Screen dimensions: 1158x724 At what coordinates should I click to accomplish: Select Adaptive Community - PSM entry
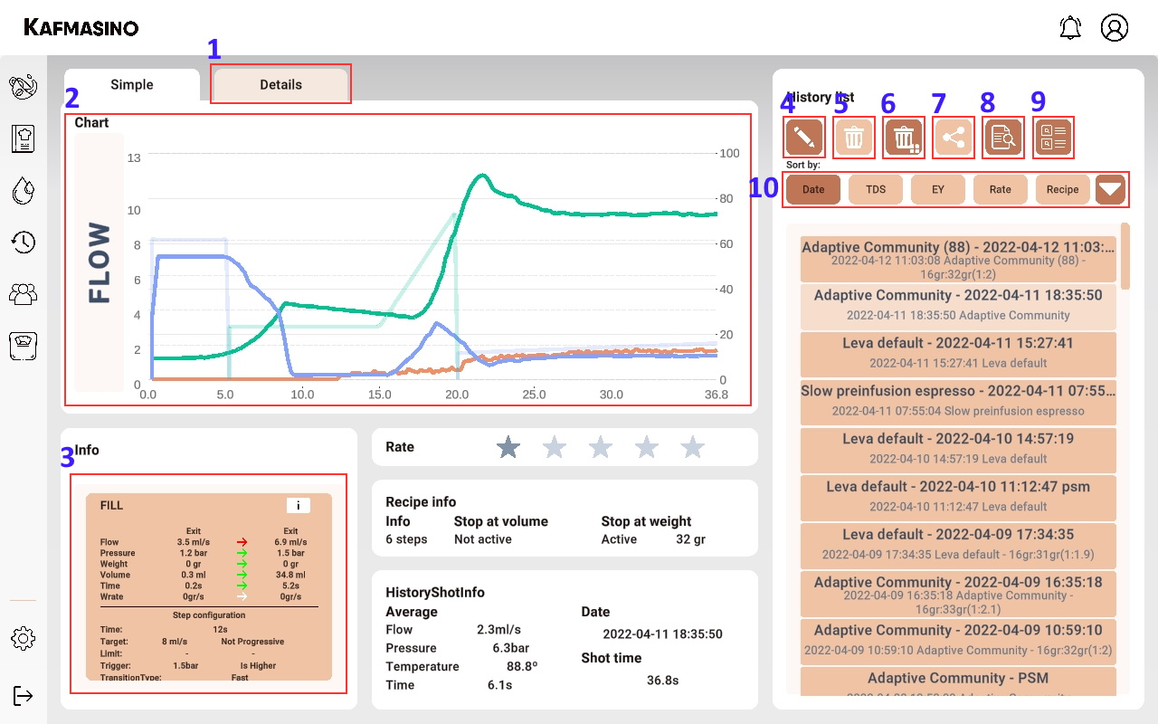click(958, 681)
